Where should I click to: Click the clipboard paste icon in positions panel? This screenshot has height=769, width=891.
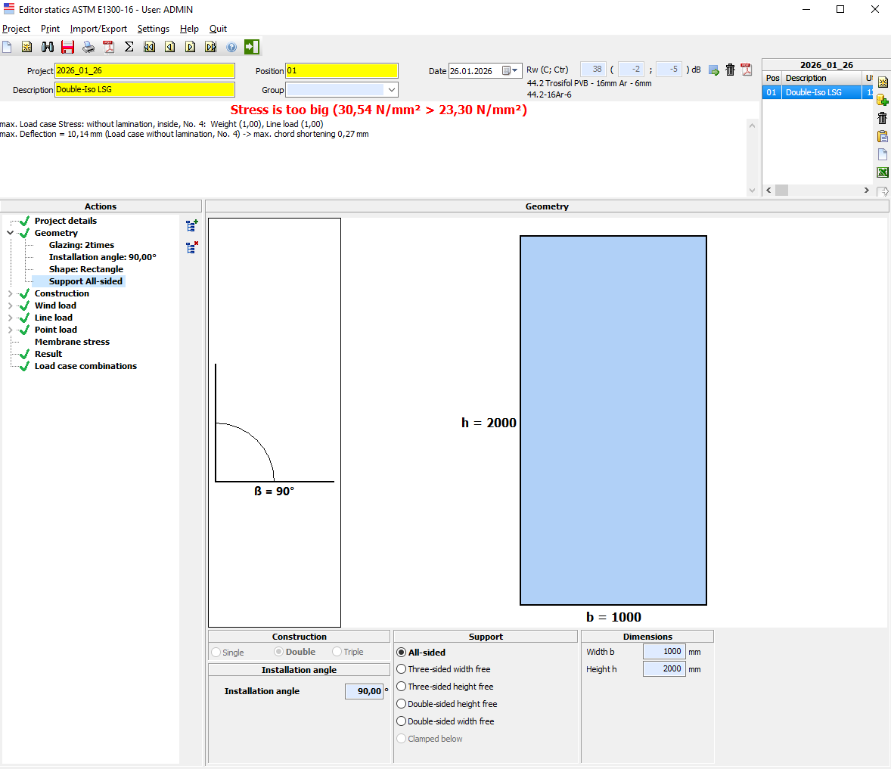tap(882, 136)
